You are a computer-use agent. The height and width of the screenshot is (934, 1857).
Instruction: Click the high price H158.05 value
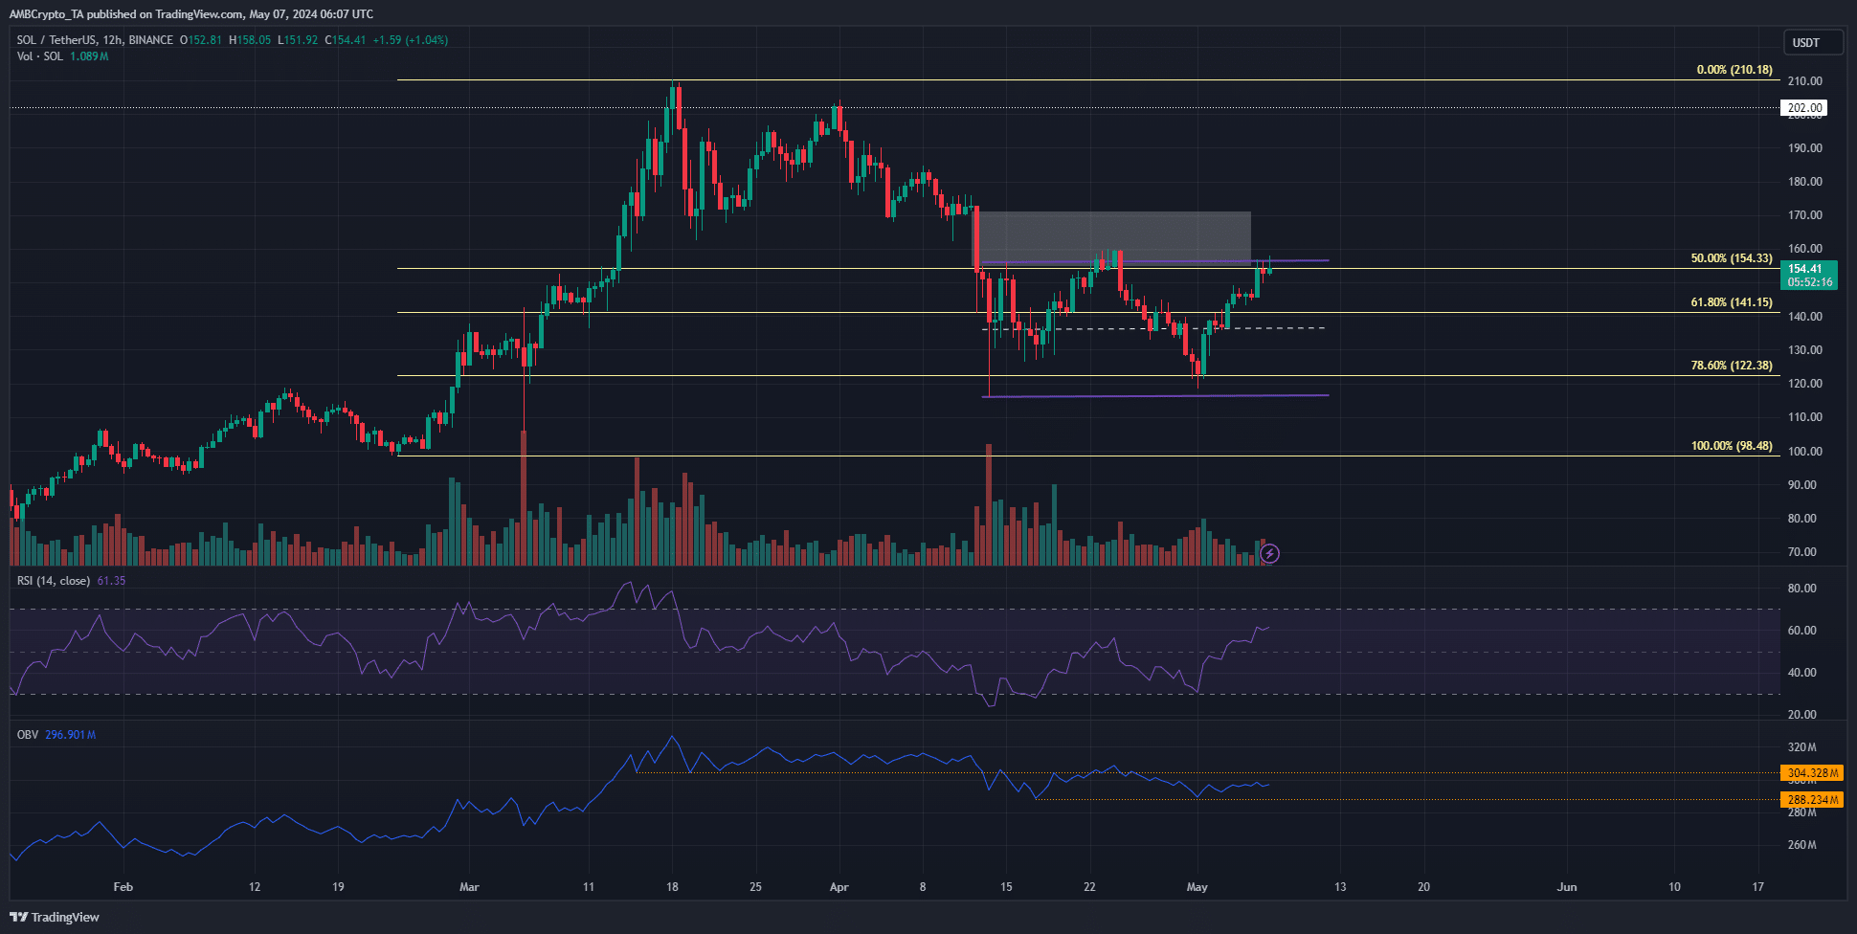coord(250,40)
